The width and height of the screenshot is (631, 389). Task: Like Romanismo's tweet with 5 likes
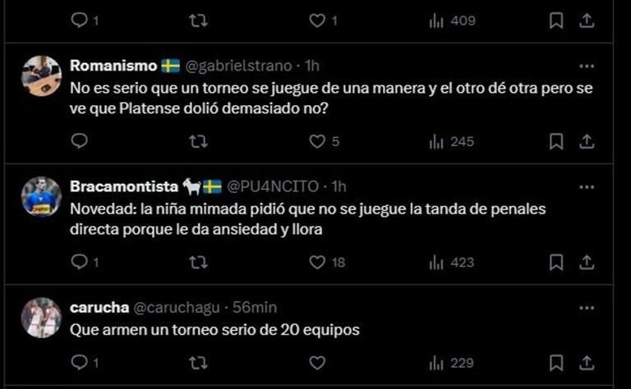(x=316, y=141)
